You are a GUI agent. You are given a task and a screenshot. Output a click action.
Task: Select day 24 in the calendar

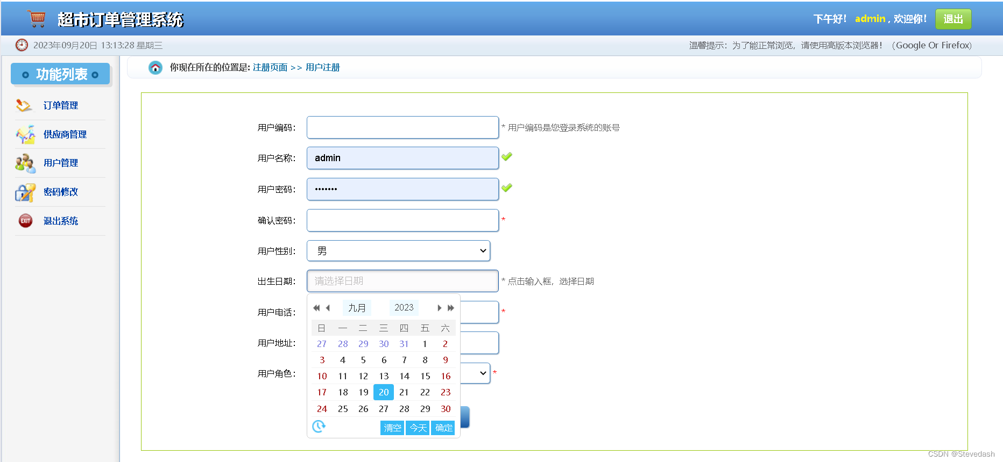tap(322, 409)
